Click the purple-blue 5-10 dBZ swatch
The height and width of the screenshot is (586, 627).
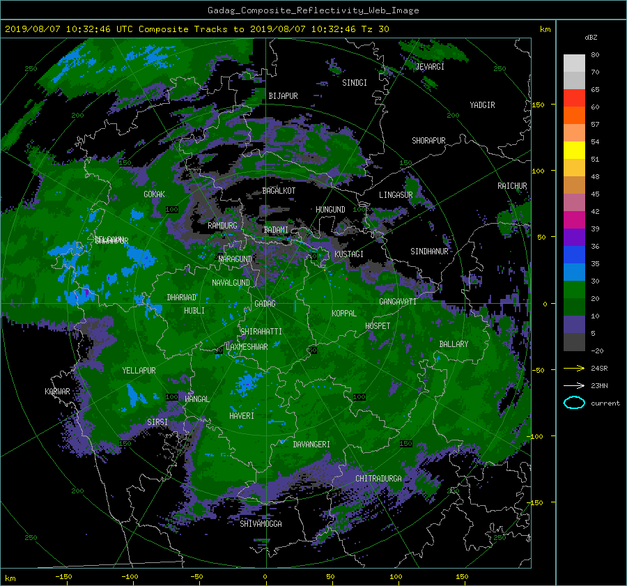(574, 325)
